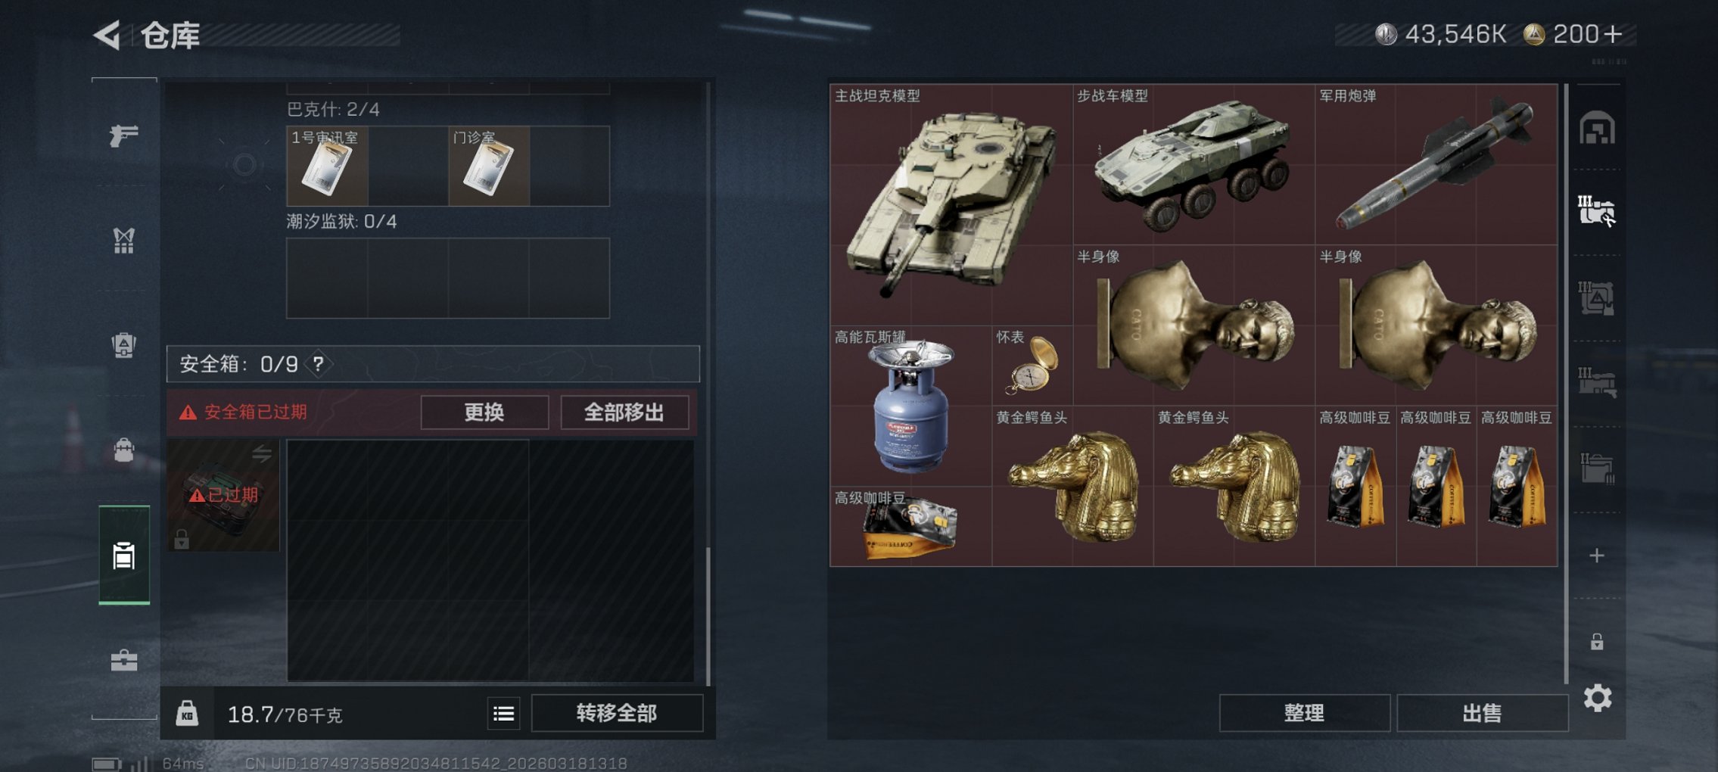
Task: Open the toolbox category at sidebar bottom
Action: (x=124, y=661)
